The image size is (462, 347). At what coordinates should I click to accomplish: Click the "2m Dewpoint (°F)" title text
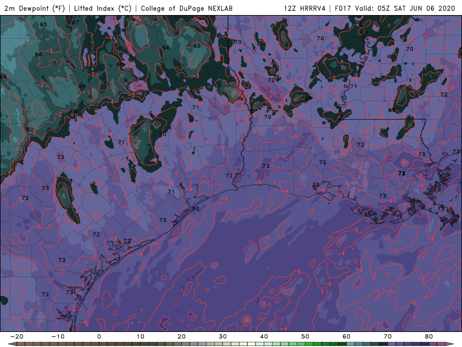click(x=35, y=9)
